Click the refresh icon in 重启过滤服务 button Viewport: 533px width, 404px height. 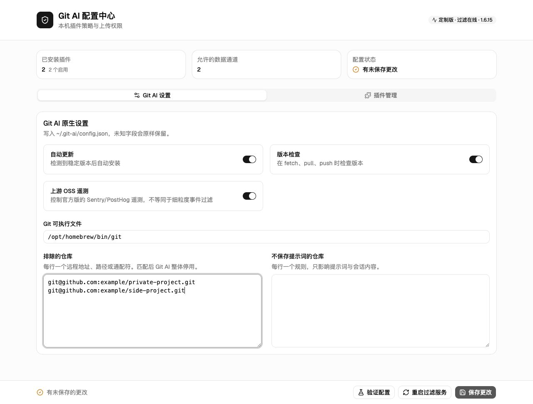pos(406,392)
